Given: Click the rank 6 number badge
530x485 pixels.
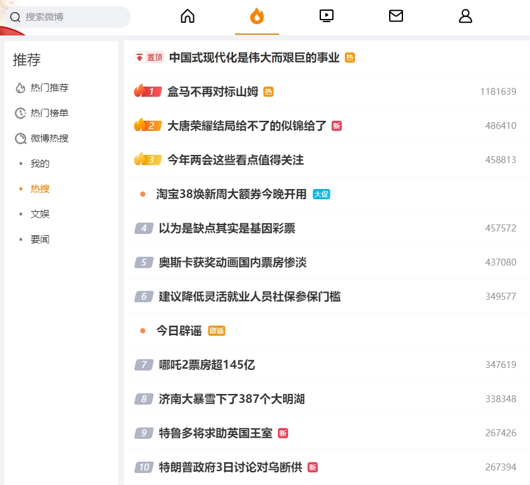Looking at the screenshot, I should coord(144,297).
